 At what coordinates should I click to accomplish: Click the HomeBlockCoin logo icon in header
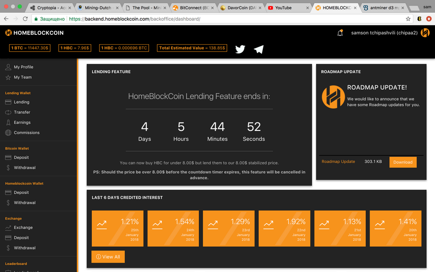pos(8,33)
